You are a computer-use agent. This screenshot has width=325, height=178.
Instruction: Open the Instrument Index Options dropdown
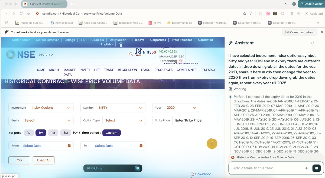[51, 108]
